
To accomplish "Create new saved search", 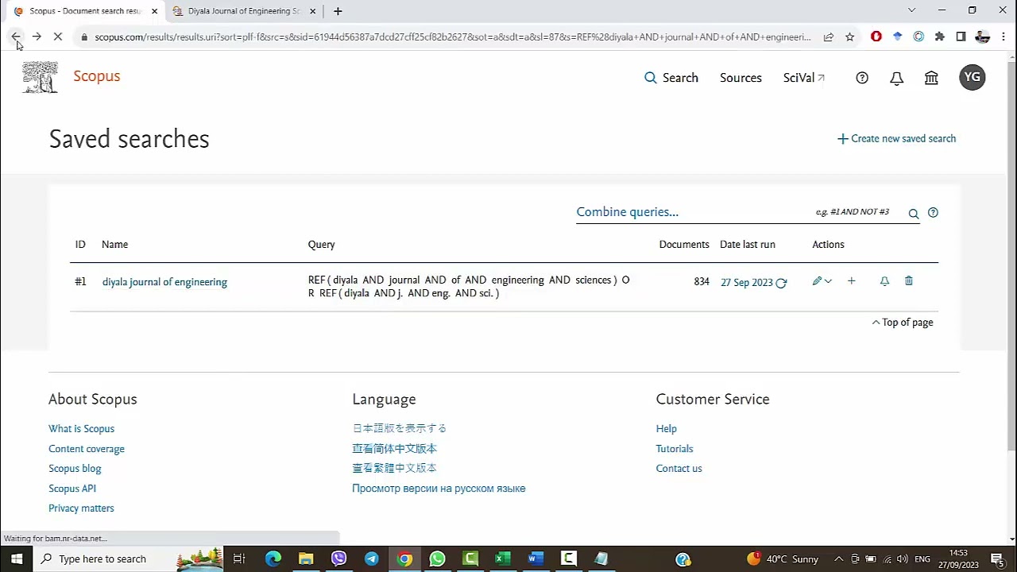I will [896, 138].
